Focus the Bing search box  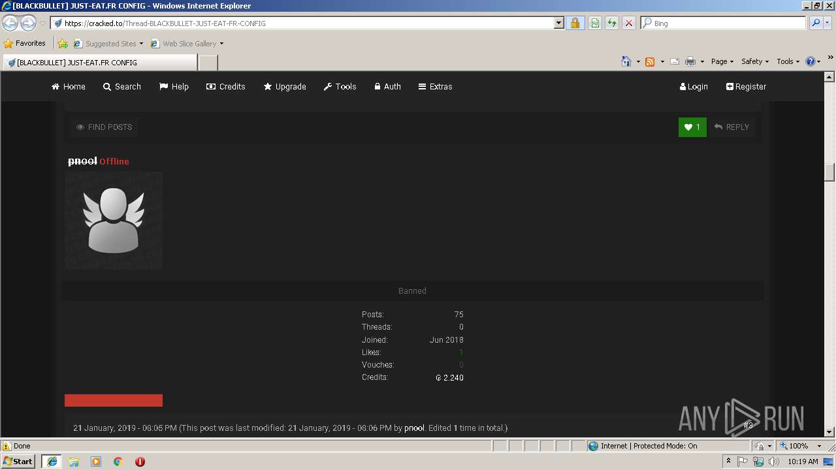click(x=724, y=23)
